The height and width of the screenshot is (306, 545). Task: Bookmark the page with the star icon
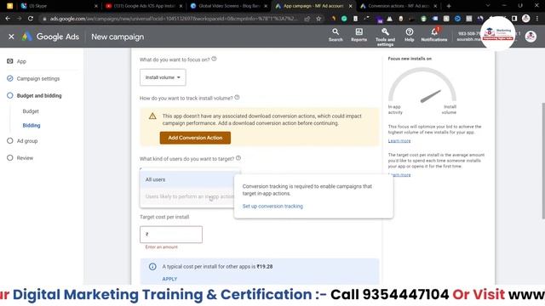click(318, 19)
